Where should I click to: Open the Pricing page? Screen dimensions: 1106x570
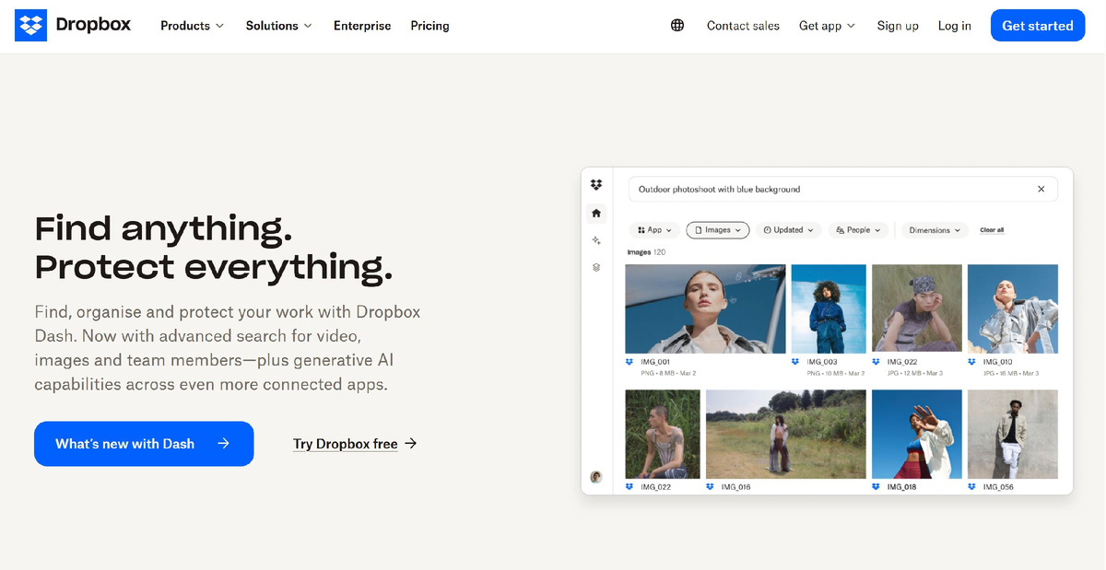click(430, 26)
